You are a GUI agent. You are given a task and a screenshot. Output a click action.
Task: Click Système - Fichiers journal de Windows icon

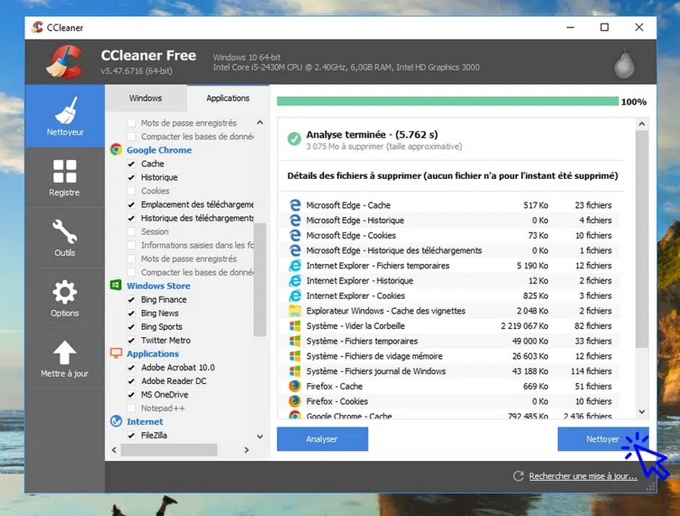[295, 371]
